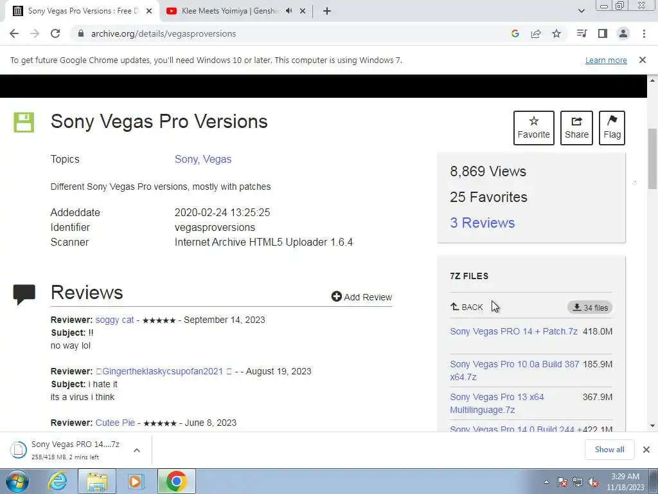Click the Chrome taskbar icon
658x494 pixels.
point(176,481)
